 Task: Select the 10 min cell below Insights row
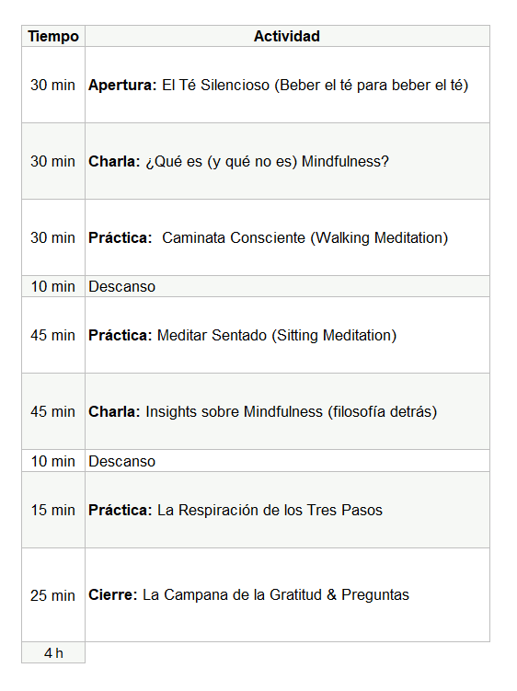[x=53, y=461]
